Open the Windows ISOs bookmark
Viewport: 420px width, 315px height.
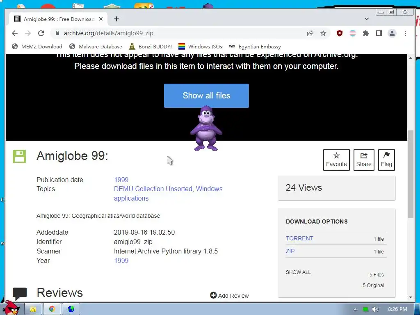(x=200, y=47)
